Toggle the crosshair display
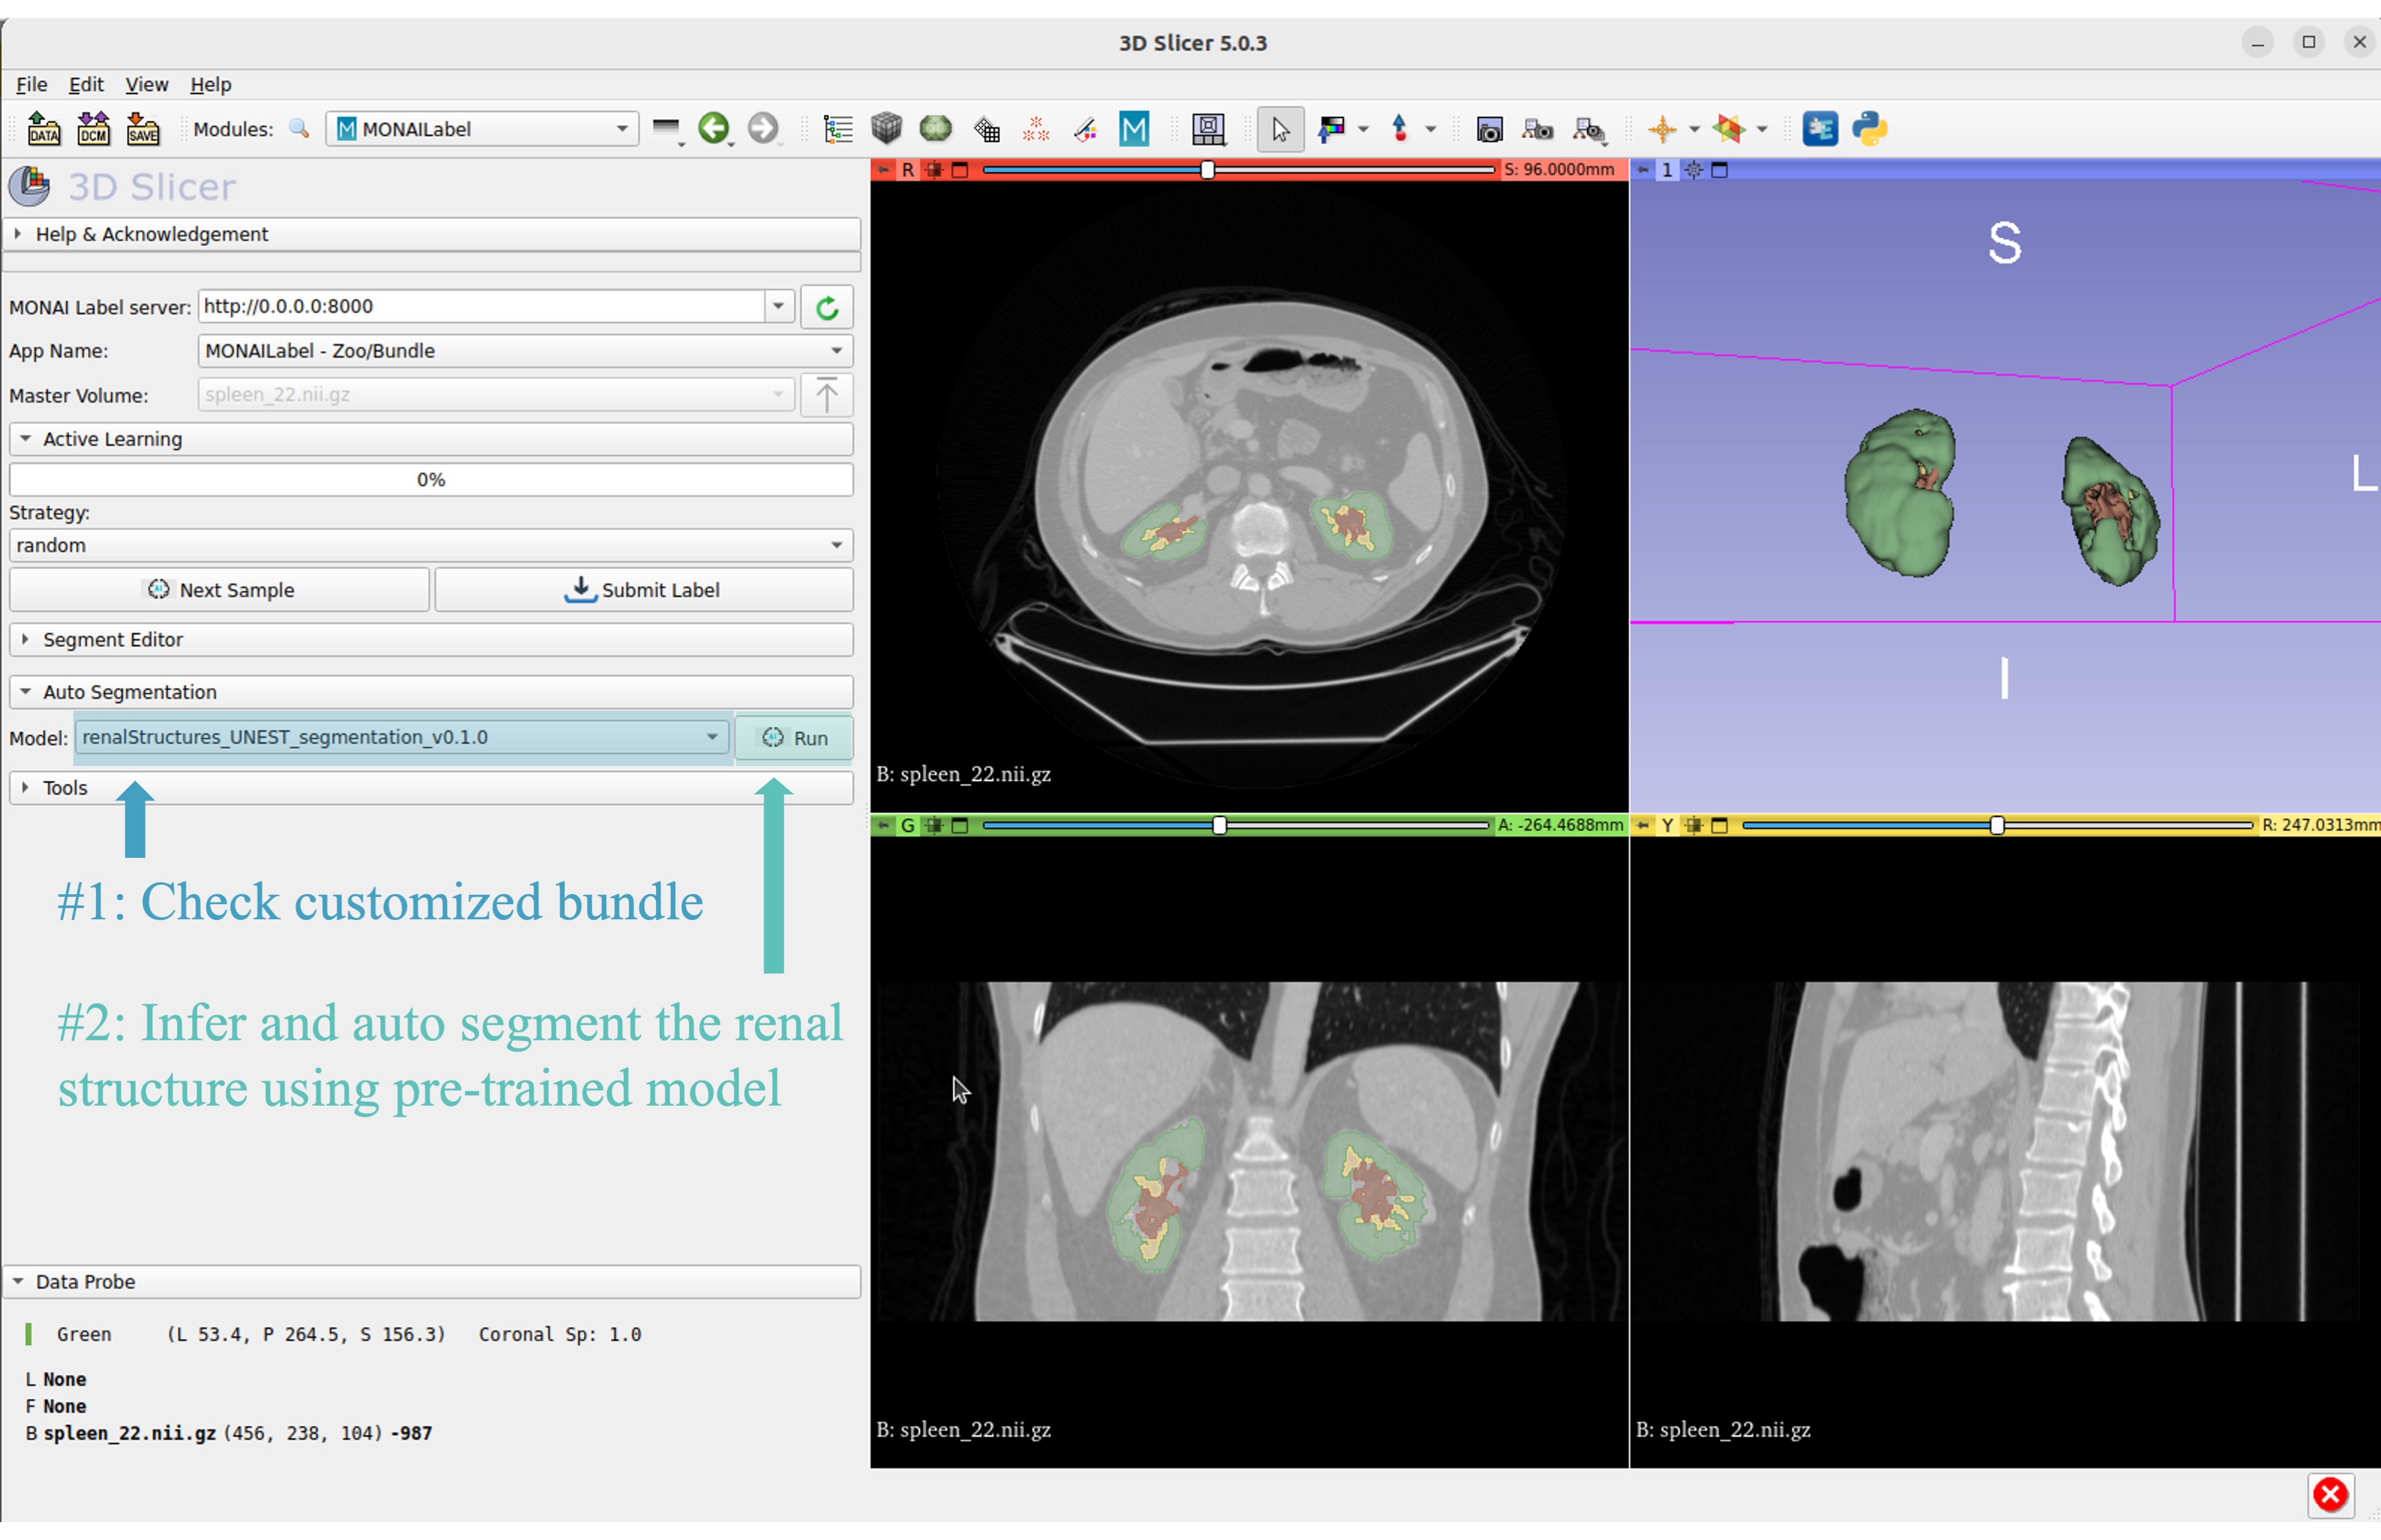The image size is (2381, 1540). click(1663, 129)
